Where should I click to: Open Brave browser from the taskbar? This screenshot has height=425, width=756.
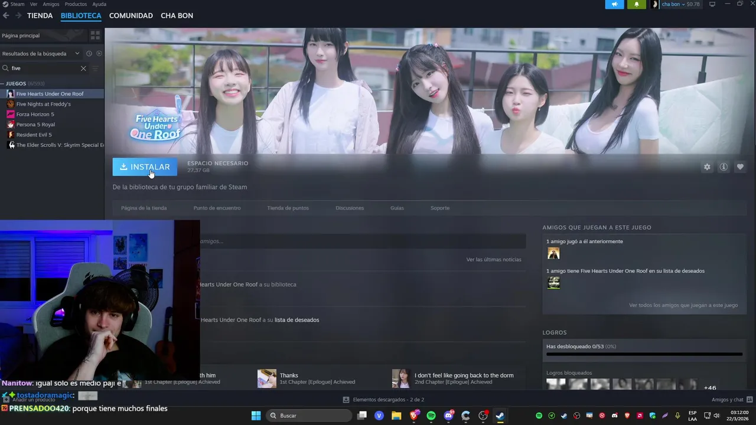click(x=413, y=416)
